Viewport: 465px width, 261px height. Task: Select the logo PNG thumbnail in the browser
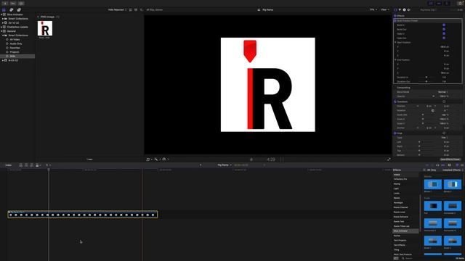45,28
